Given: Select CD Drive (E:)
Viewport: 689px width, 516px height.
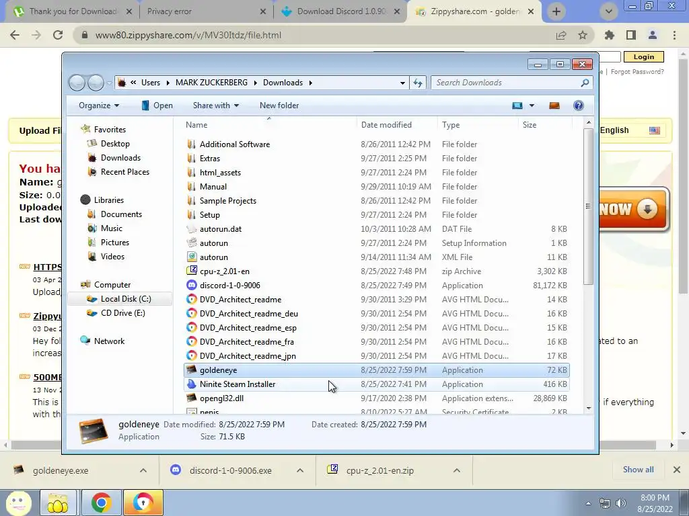Looking at the screenshot, I should [x=122, y=313].
